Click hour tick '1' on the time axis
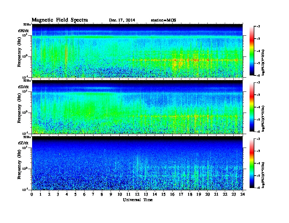 point(41,195)
